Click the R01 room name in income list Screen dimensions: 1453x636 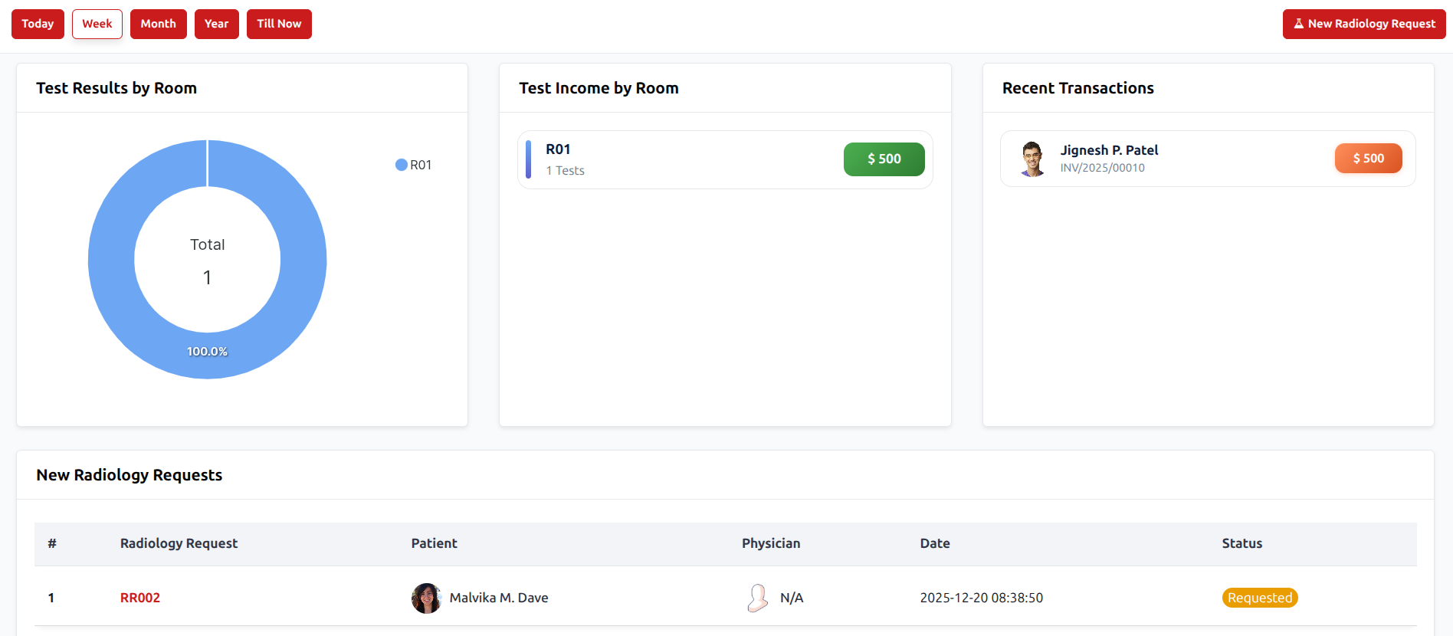click(558, 149)
